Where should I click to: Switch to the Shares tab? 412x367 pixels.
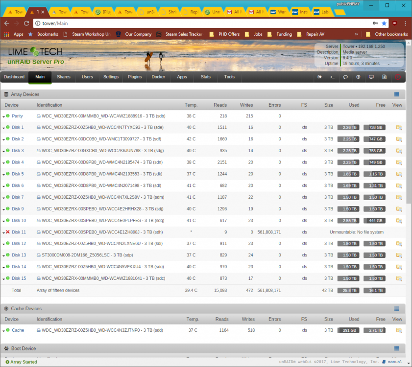coord(64,77)
